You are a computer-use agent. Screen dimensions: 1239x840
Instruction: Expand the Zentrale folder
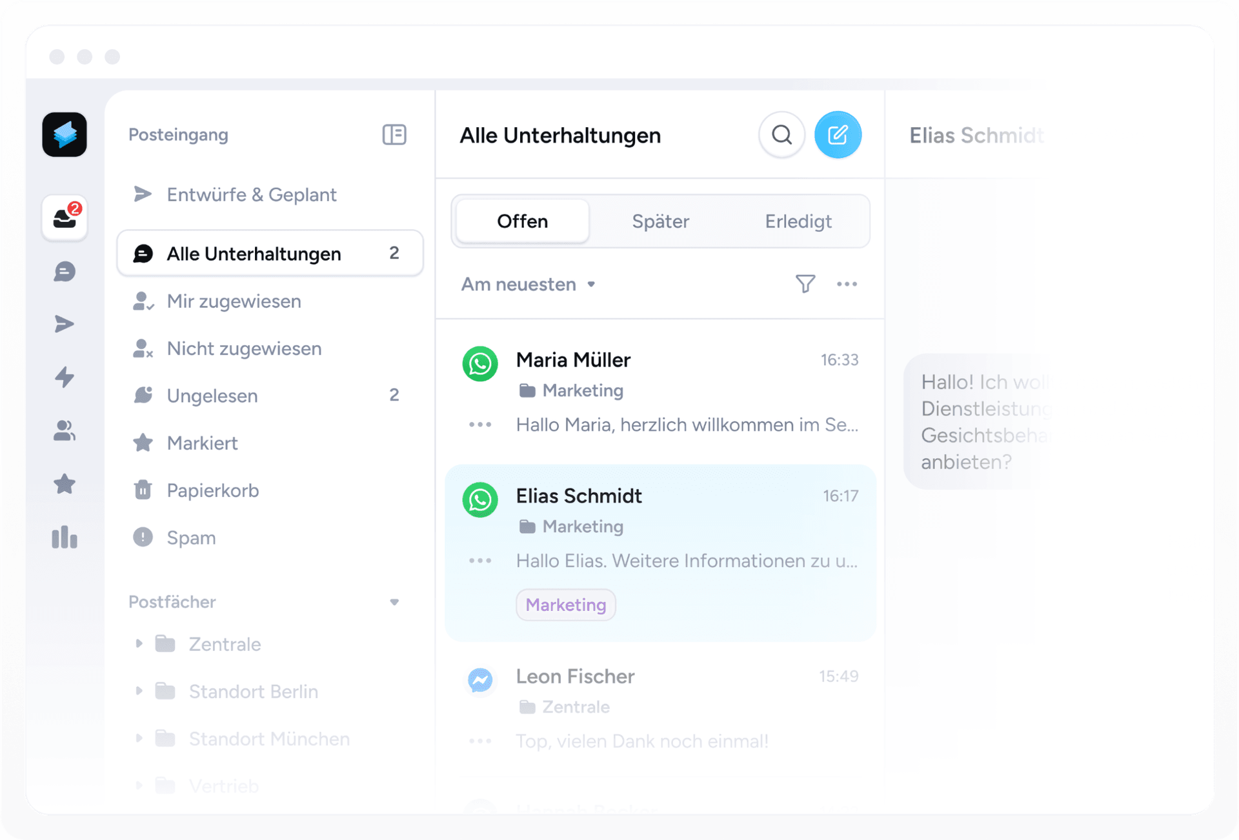[139, 643]
